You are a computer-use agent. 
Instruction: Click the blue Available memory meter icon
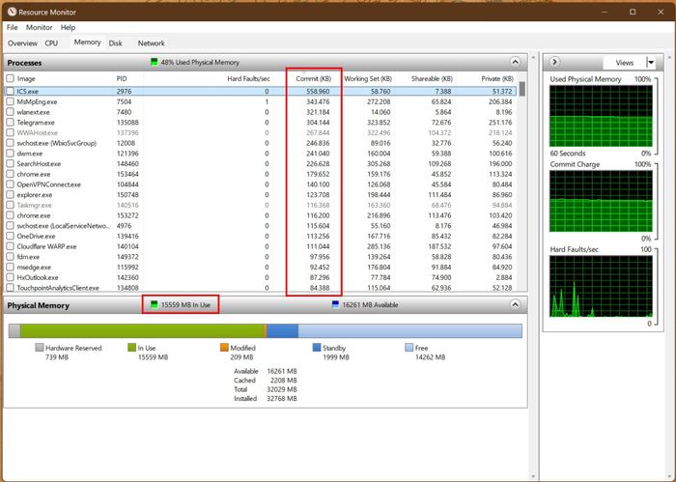(335, 305)
